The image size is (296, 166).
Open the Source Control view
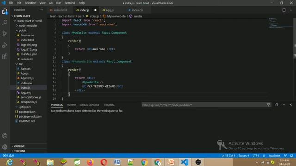coord(5,34)
